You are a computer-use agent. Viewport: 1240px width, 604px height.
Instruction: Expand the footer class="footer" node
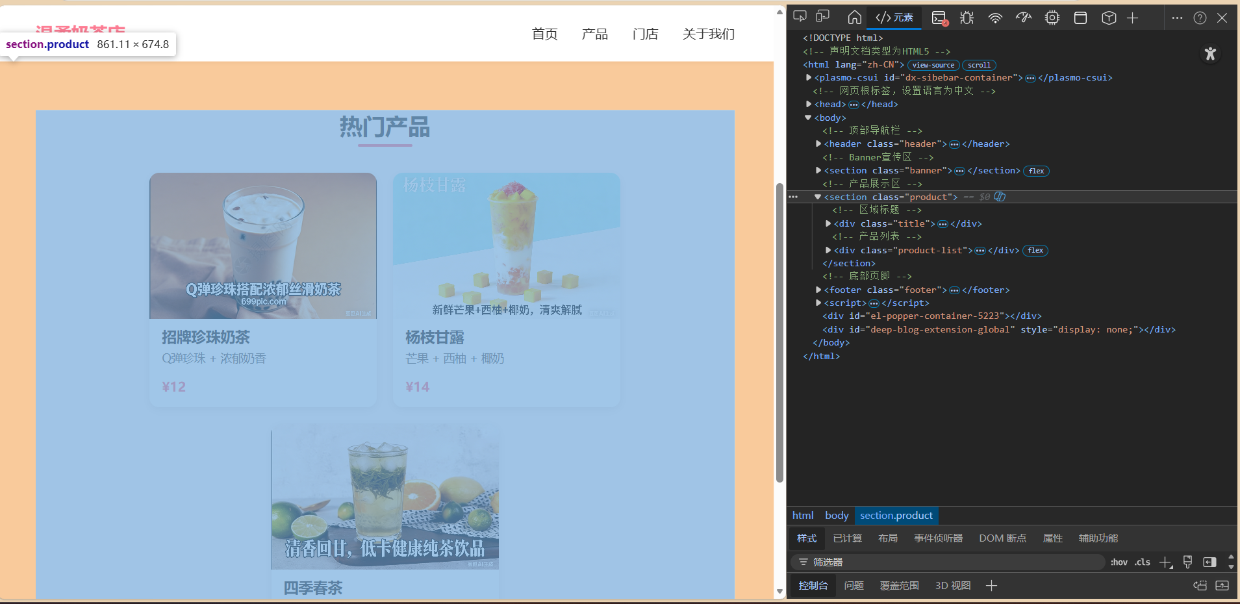tap(818, 290)
